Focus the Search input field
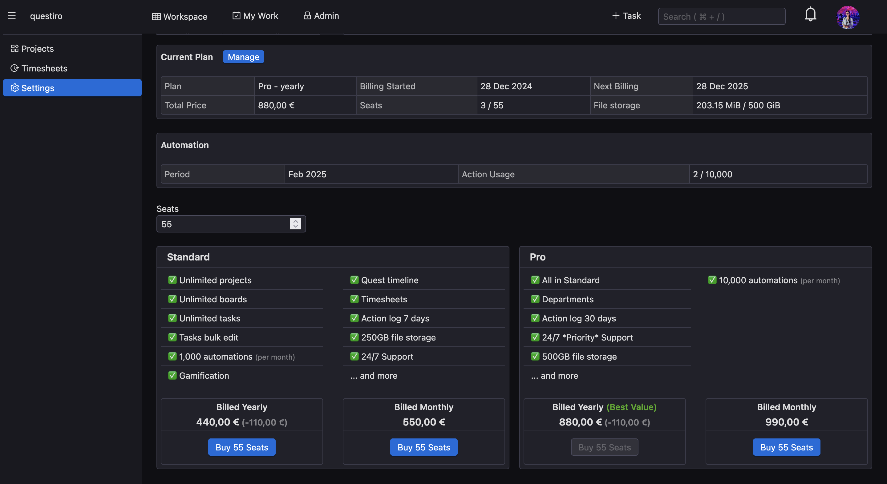Viewport: 887px width, 484px height. [722, 17]
